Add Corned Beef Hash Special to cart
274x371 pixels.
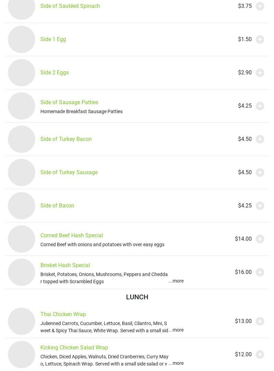click(260, 239)
